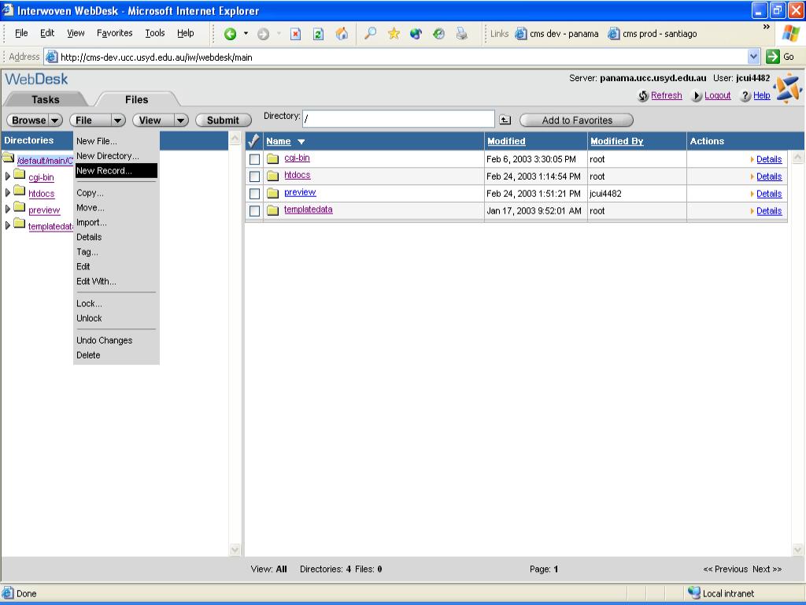Viewport: 806px width, 605px height.
Task: Choose New Directory... from the File menu
Action: 107,156
